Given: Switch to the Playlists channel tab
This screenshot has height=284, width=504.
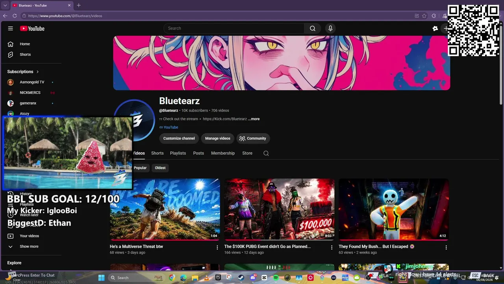Looking at the screenshot, I should (178, 153).
